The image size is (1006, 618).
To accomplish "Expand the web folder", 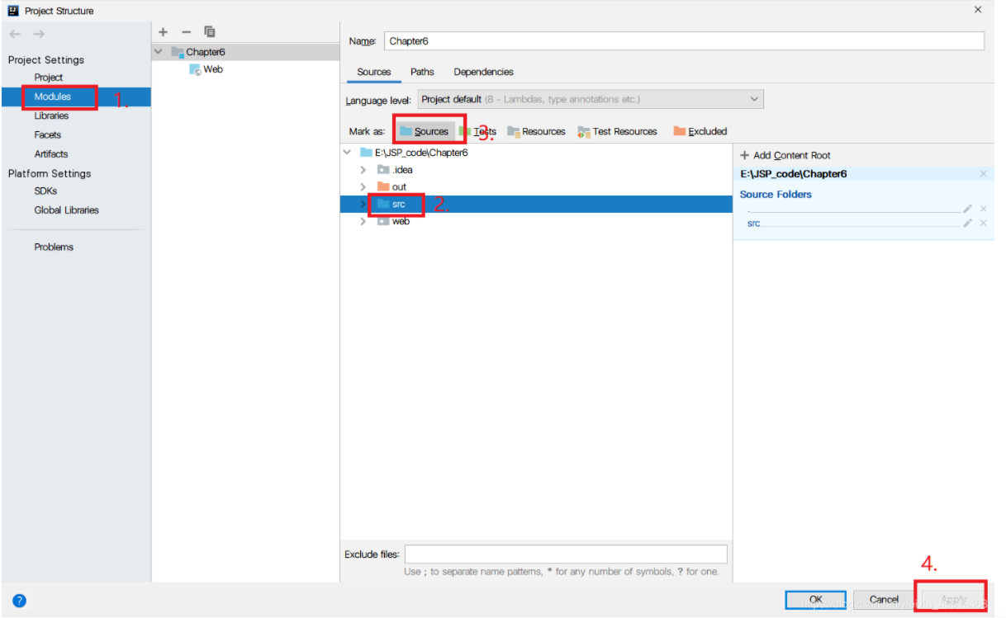I will click(x=363, y=221).
